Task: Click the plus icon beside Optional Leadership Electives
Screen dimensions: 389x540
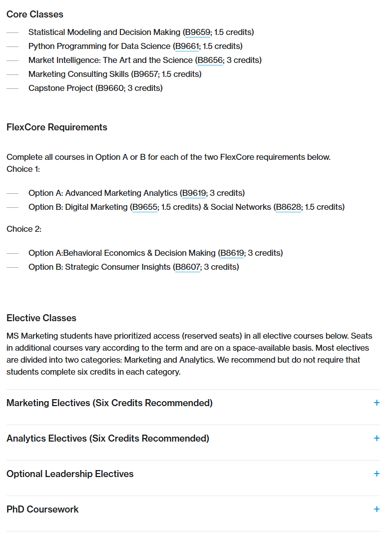Action: coord(377,474)
